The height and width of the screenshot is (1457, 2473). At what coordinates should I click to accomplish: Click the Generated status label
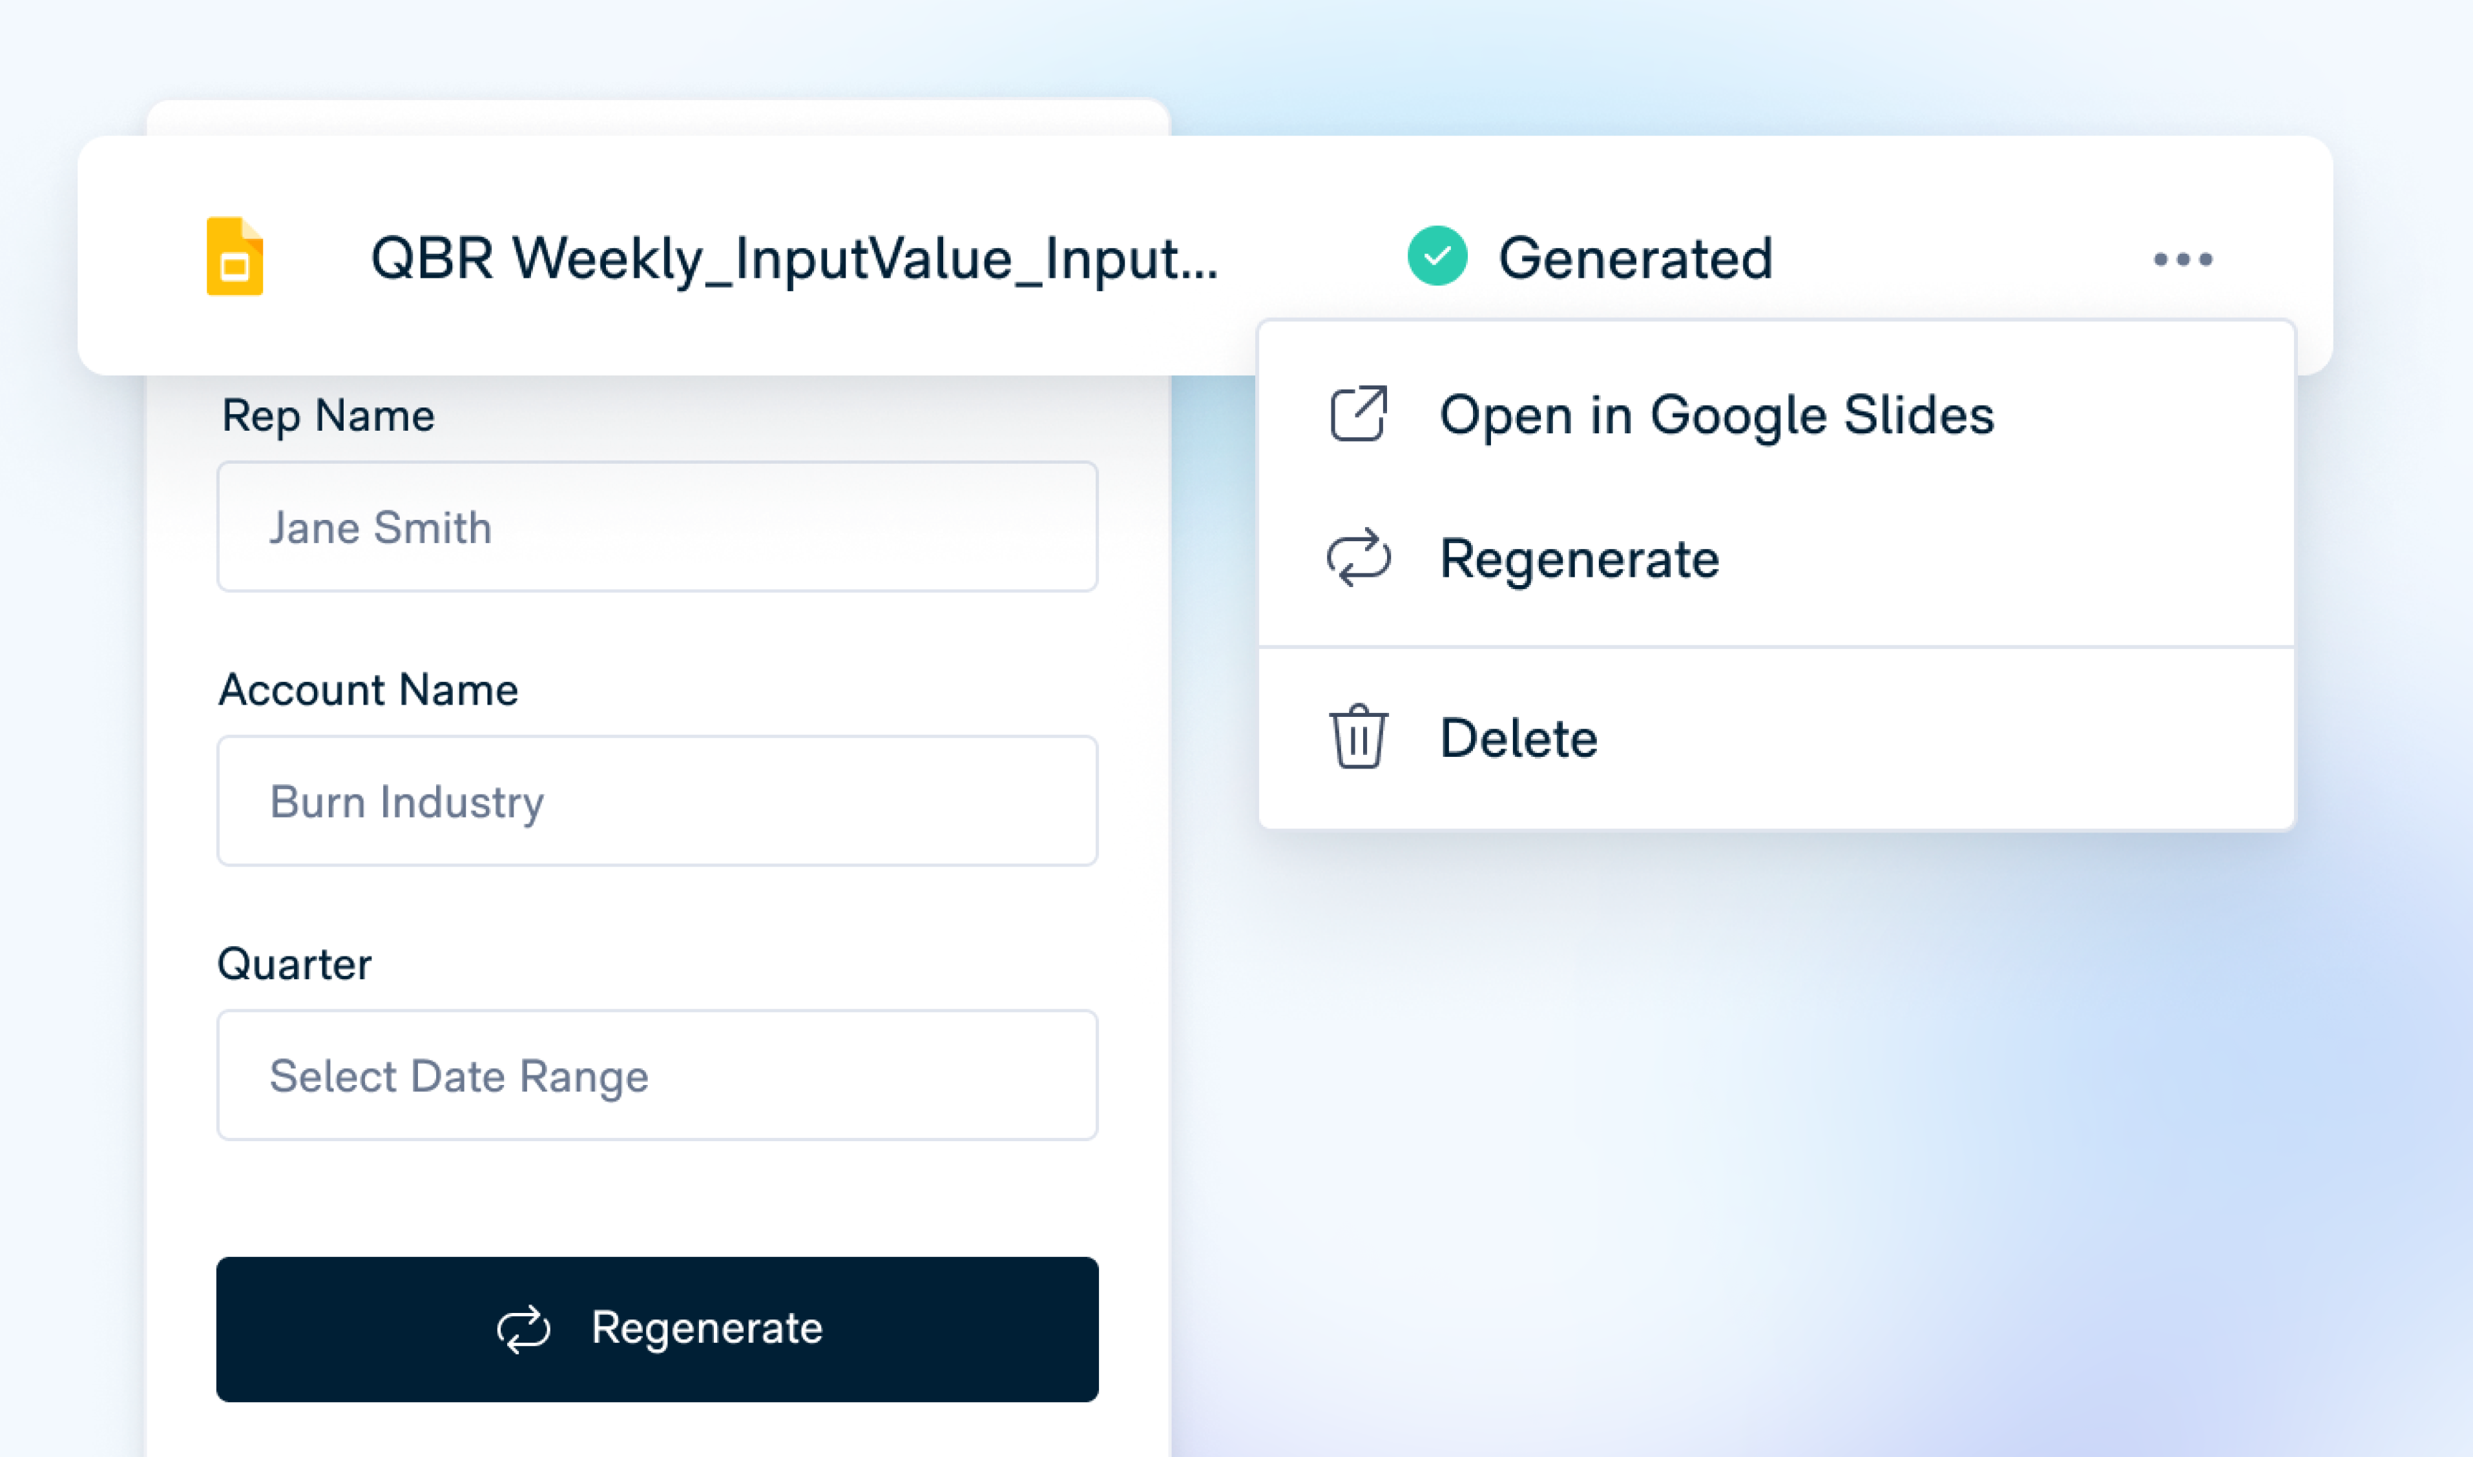tap(1635, 258)
